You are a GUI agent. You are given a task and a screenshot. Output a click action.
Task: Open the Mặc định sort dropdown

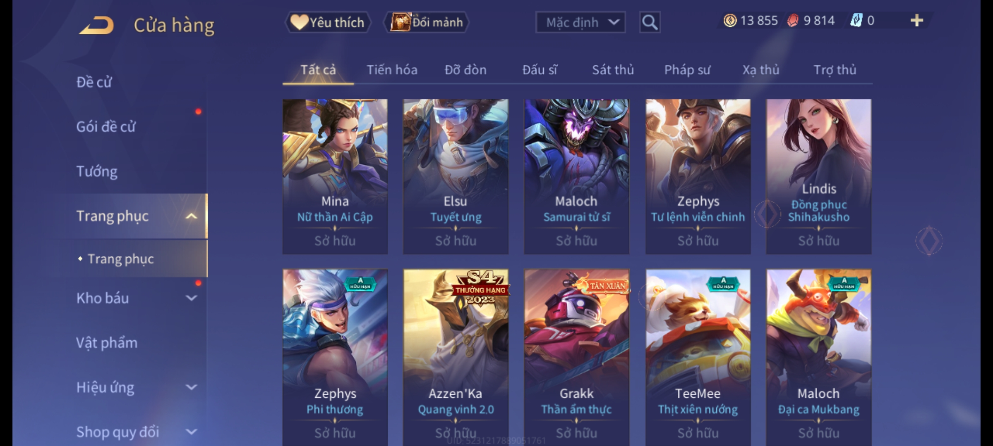tap(580, 22)
